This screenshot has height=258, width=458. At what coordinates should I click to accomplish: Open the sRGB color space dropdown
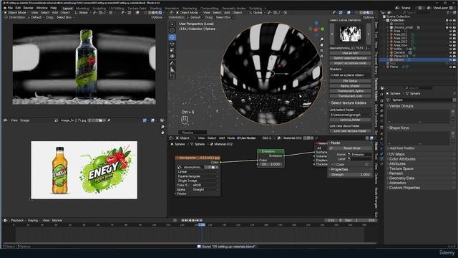(205, 185)
